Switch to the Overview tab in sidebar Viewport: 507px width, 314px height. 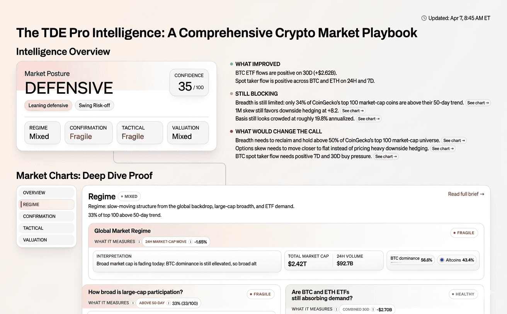pos(46,193)
